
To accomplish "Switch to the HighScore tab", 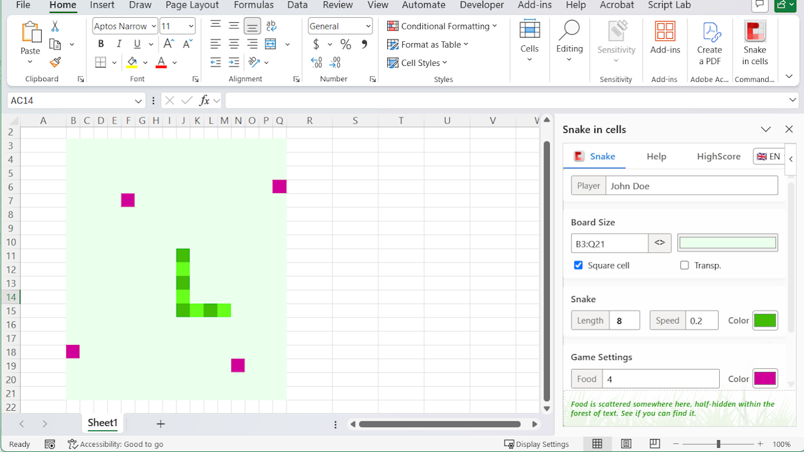I will (x=719, y=157).
